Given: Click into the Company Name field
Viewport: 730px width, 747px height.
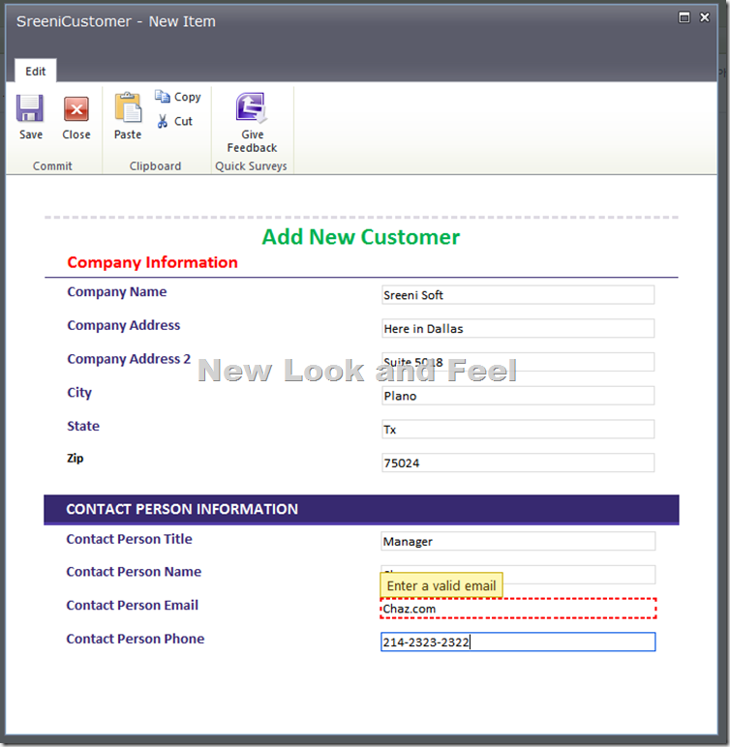Looking at the screenshot, I should coord(518,295).
